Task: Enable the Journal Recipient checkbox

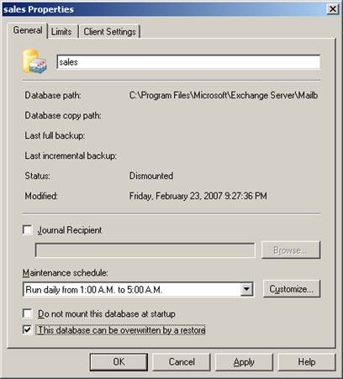Action: pos(28,230)
